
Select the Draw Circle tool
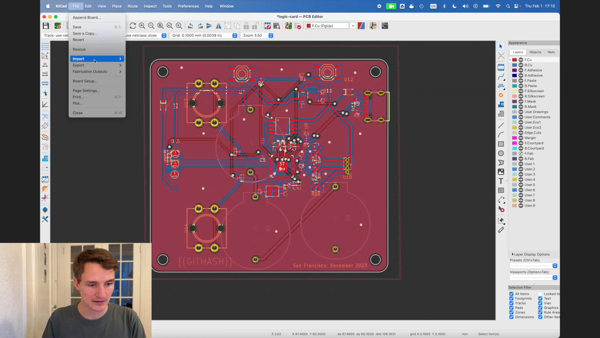(501, 153)
